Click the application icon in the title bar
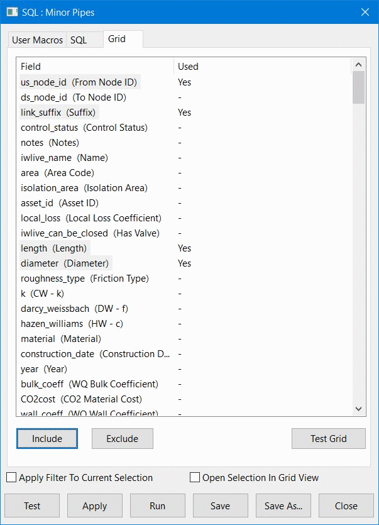379x525 pixels. pyautogui.click(x=11, y=11)
